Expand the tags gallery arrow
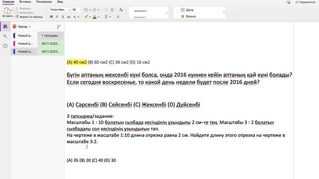Image resolution: width=319 pixels, height=179 pixels. click(224, 12)
